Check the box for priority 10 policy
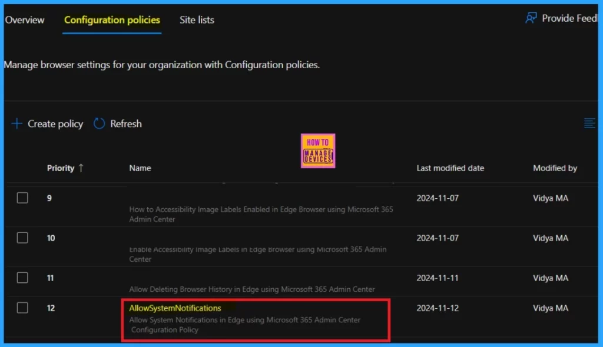Image resolution: width=603 pixels, height=347 pixels. [22, 238]
